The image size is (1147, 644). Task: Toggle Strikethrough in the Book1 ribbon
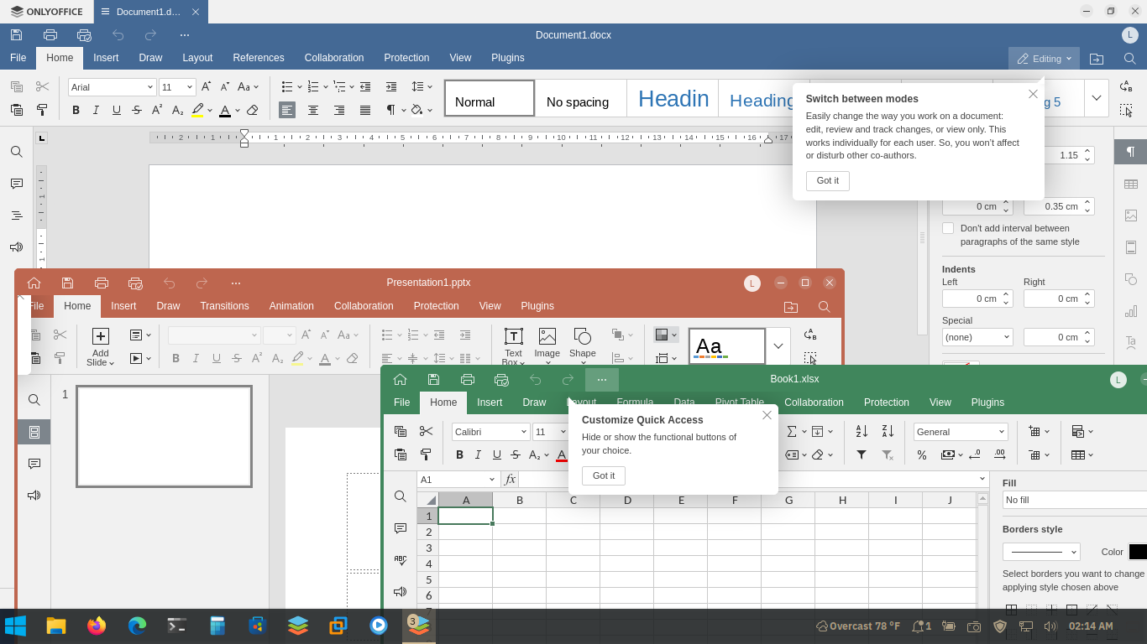point(516,454)
